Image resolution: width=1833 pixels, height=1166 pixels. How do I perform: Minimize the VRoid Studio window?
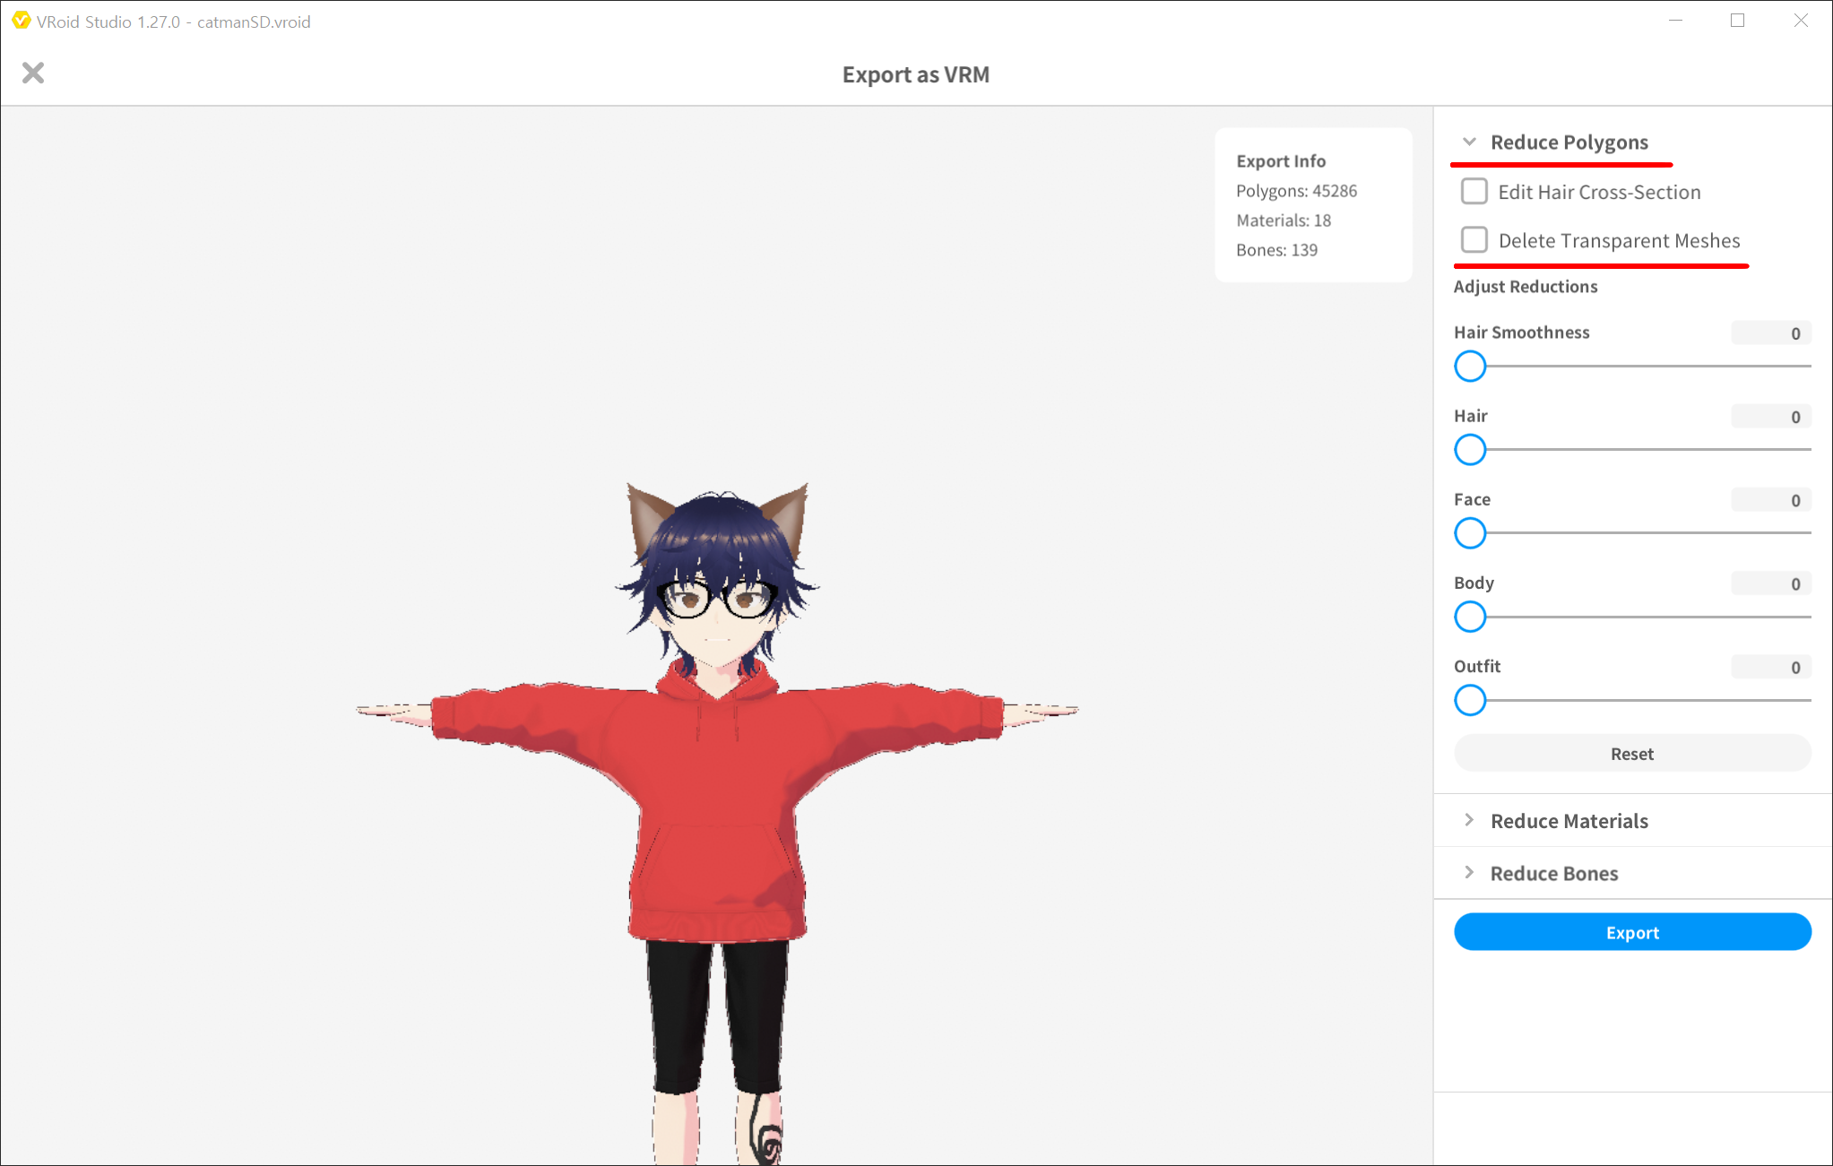[x=1675, y=21]
